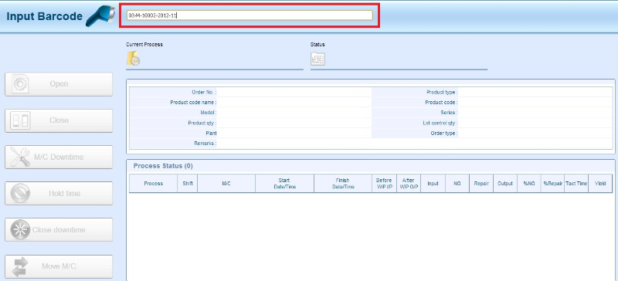Click the Process Status (0) panel title
618x281 pixels.
[163, 166]
